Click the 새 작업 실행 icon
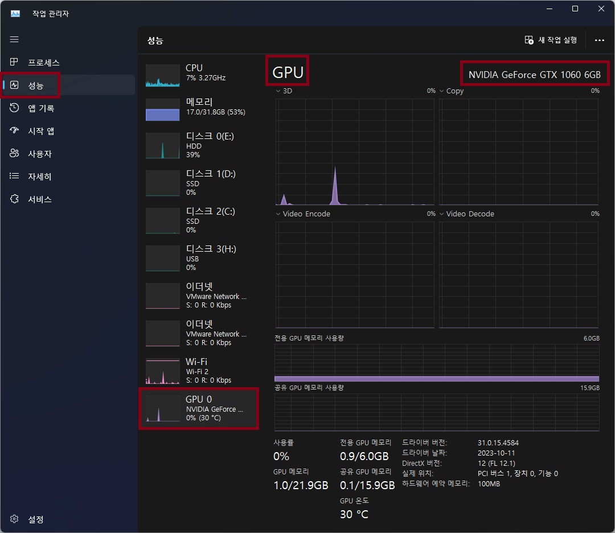 click(x=528, y=40)
